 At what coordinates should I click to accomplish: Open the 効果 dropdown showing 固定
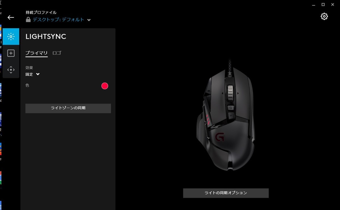click(33, 74)
